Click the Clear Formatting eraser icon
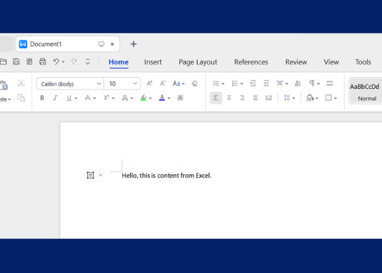Image resolution: width=382 pixels, height=273 pixels. [x=195, y=84]
